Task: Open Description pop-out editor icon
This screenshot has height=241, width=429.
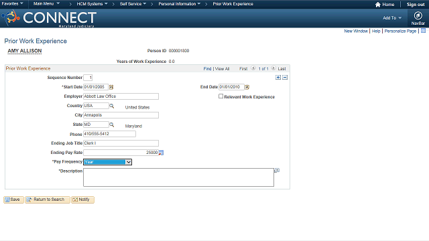Action: pyautogui.click(x=277, y=171)
